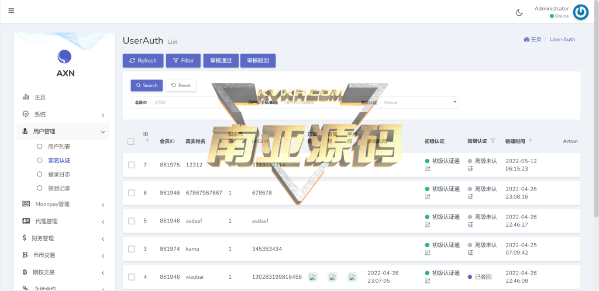Check the asdasf row checkbox

pyautogui.click(x=132, y=221)
